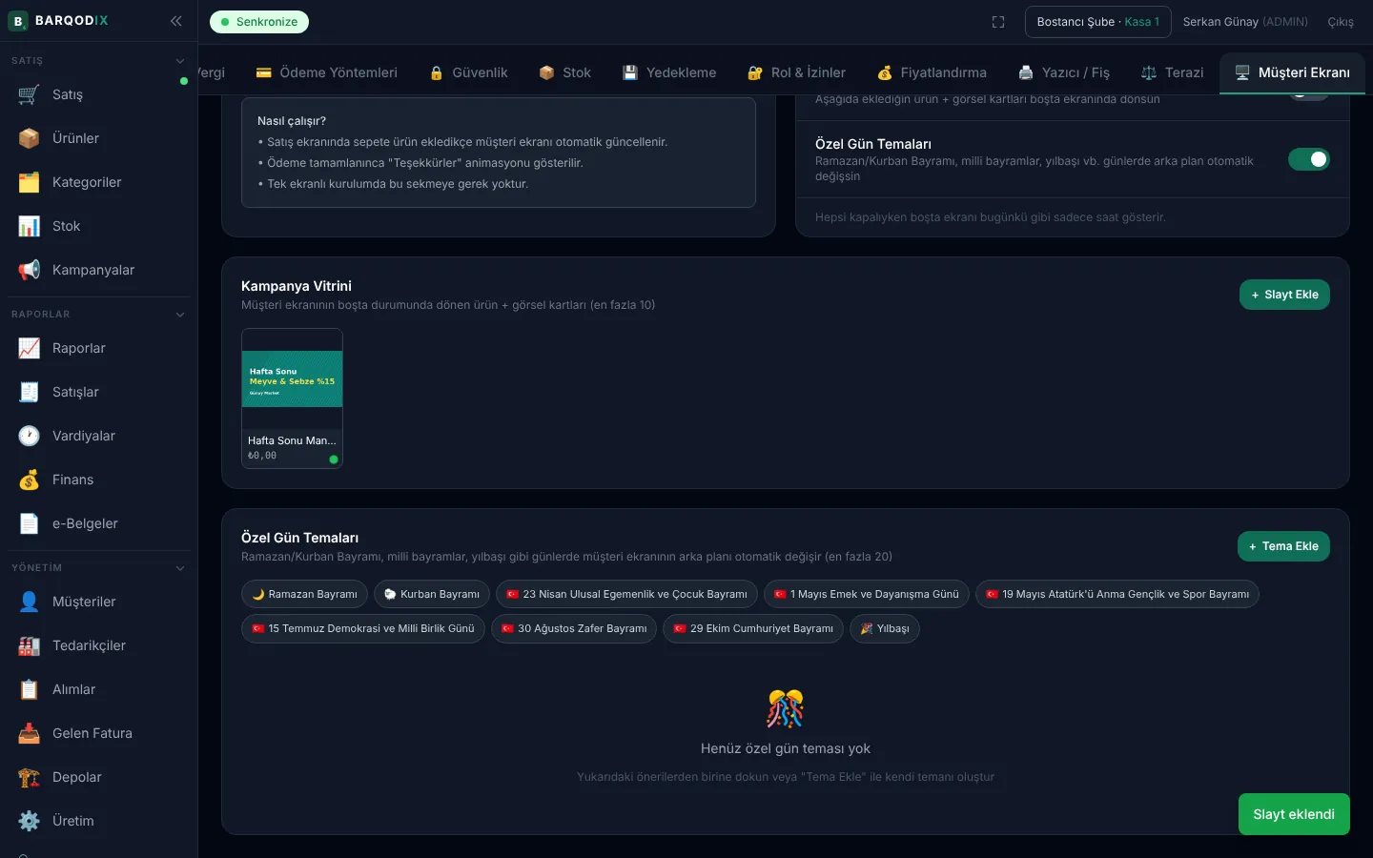Open the Satış cart icon in sidebar

30,94
